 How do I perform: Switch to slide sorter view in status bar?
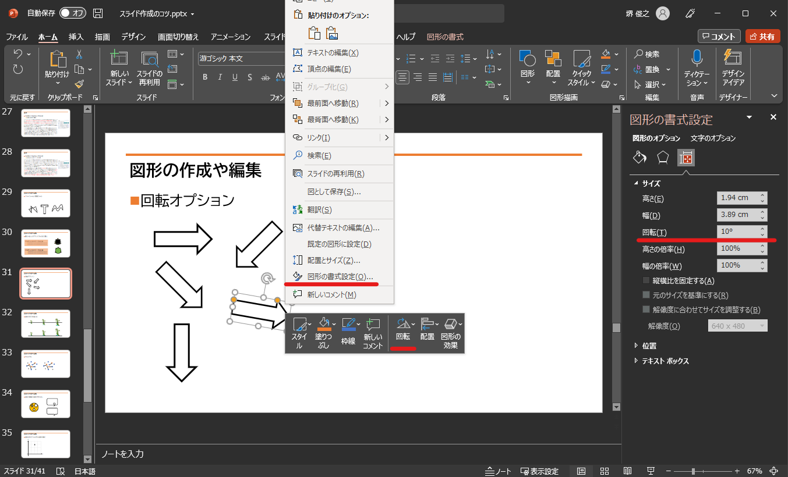point(605,471)
